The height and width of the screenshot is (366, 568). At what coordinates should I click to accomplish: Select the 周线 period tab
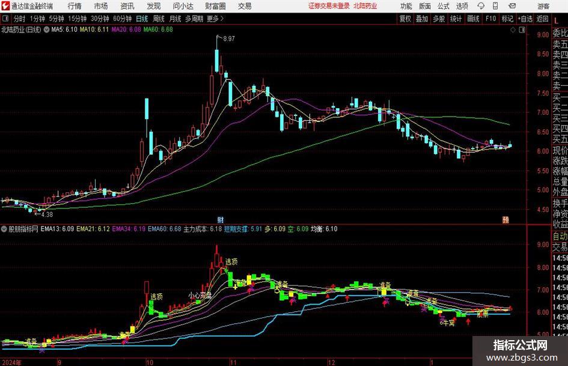[158, 19]
